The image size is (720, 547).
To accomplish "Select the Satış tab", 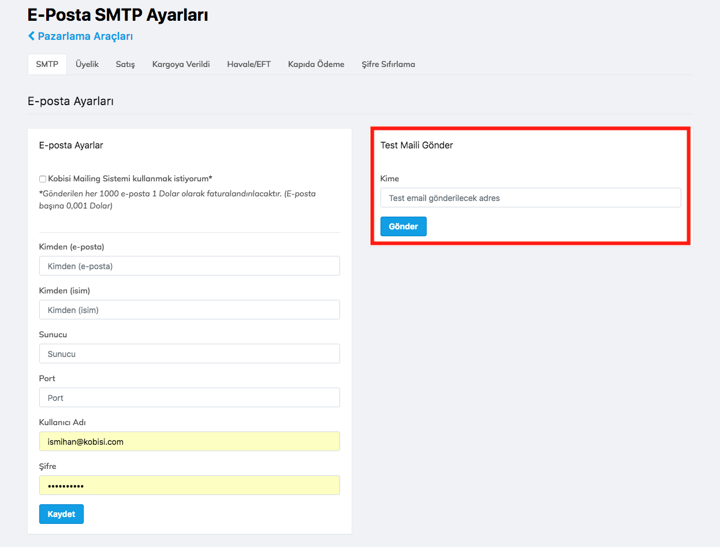I will click(x=125, y=64).
